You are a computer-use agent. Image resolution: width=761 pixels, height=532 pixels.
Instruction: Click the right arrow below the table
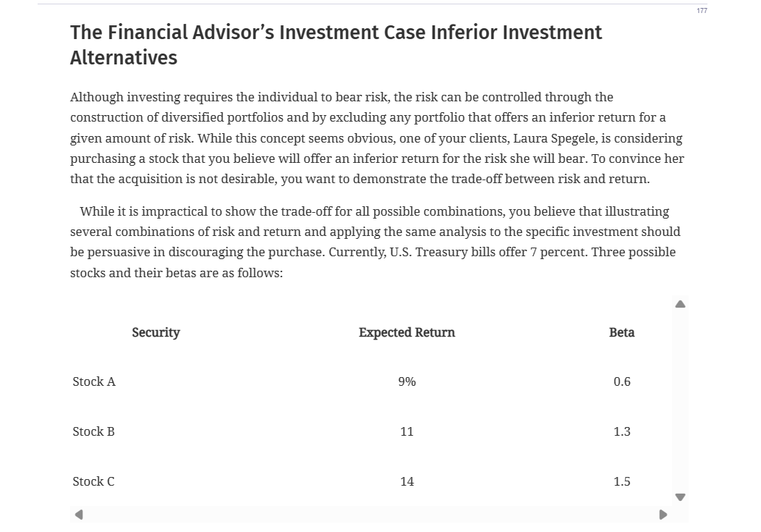(663, 514)
